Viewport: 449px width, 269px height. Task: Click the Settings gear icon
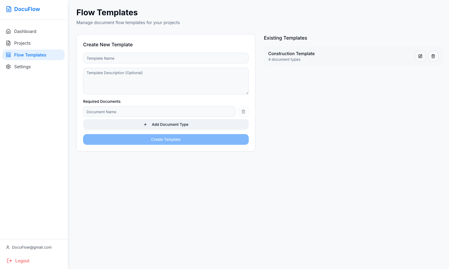(x=8, y=67)
